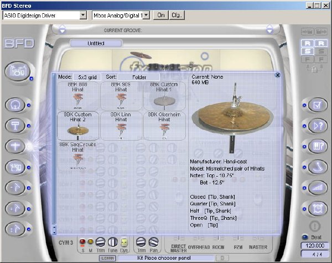This screenshot has width=332, height=263.
Task: Click the highlighted left S button
Action: [x=308, y=51]
